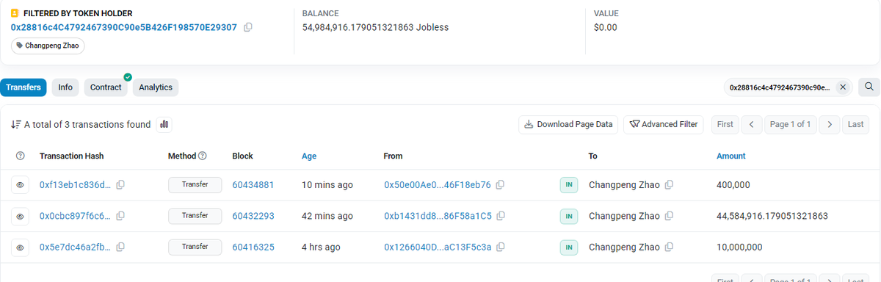
Task: Go to previous page chevron
Action: [x=751, y=124]
